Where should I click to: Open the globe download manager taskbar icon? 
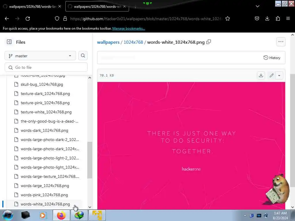click(79, 215)
